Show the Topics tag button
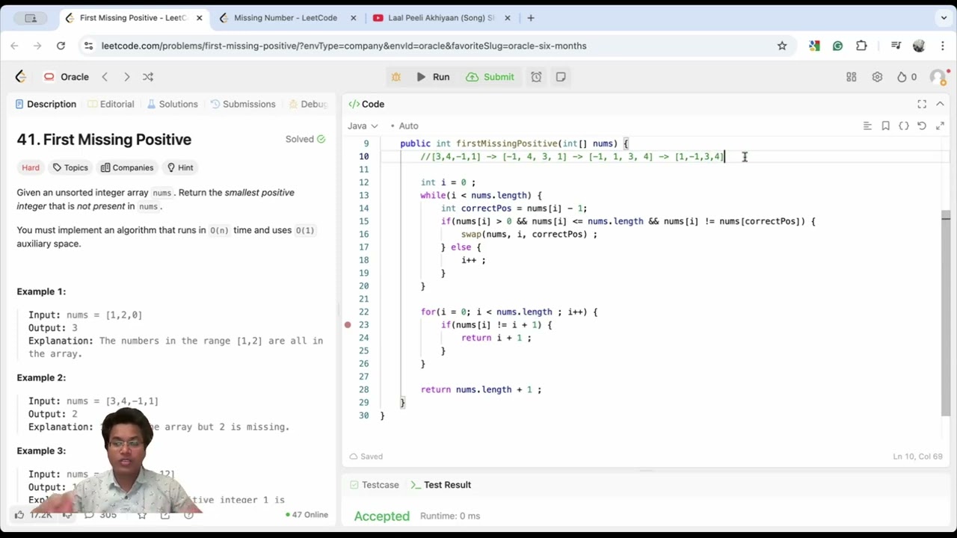 [x=70, y=167]
